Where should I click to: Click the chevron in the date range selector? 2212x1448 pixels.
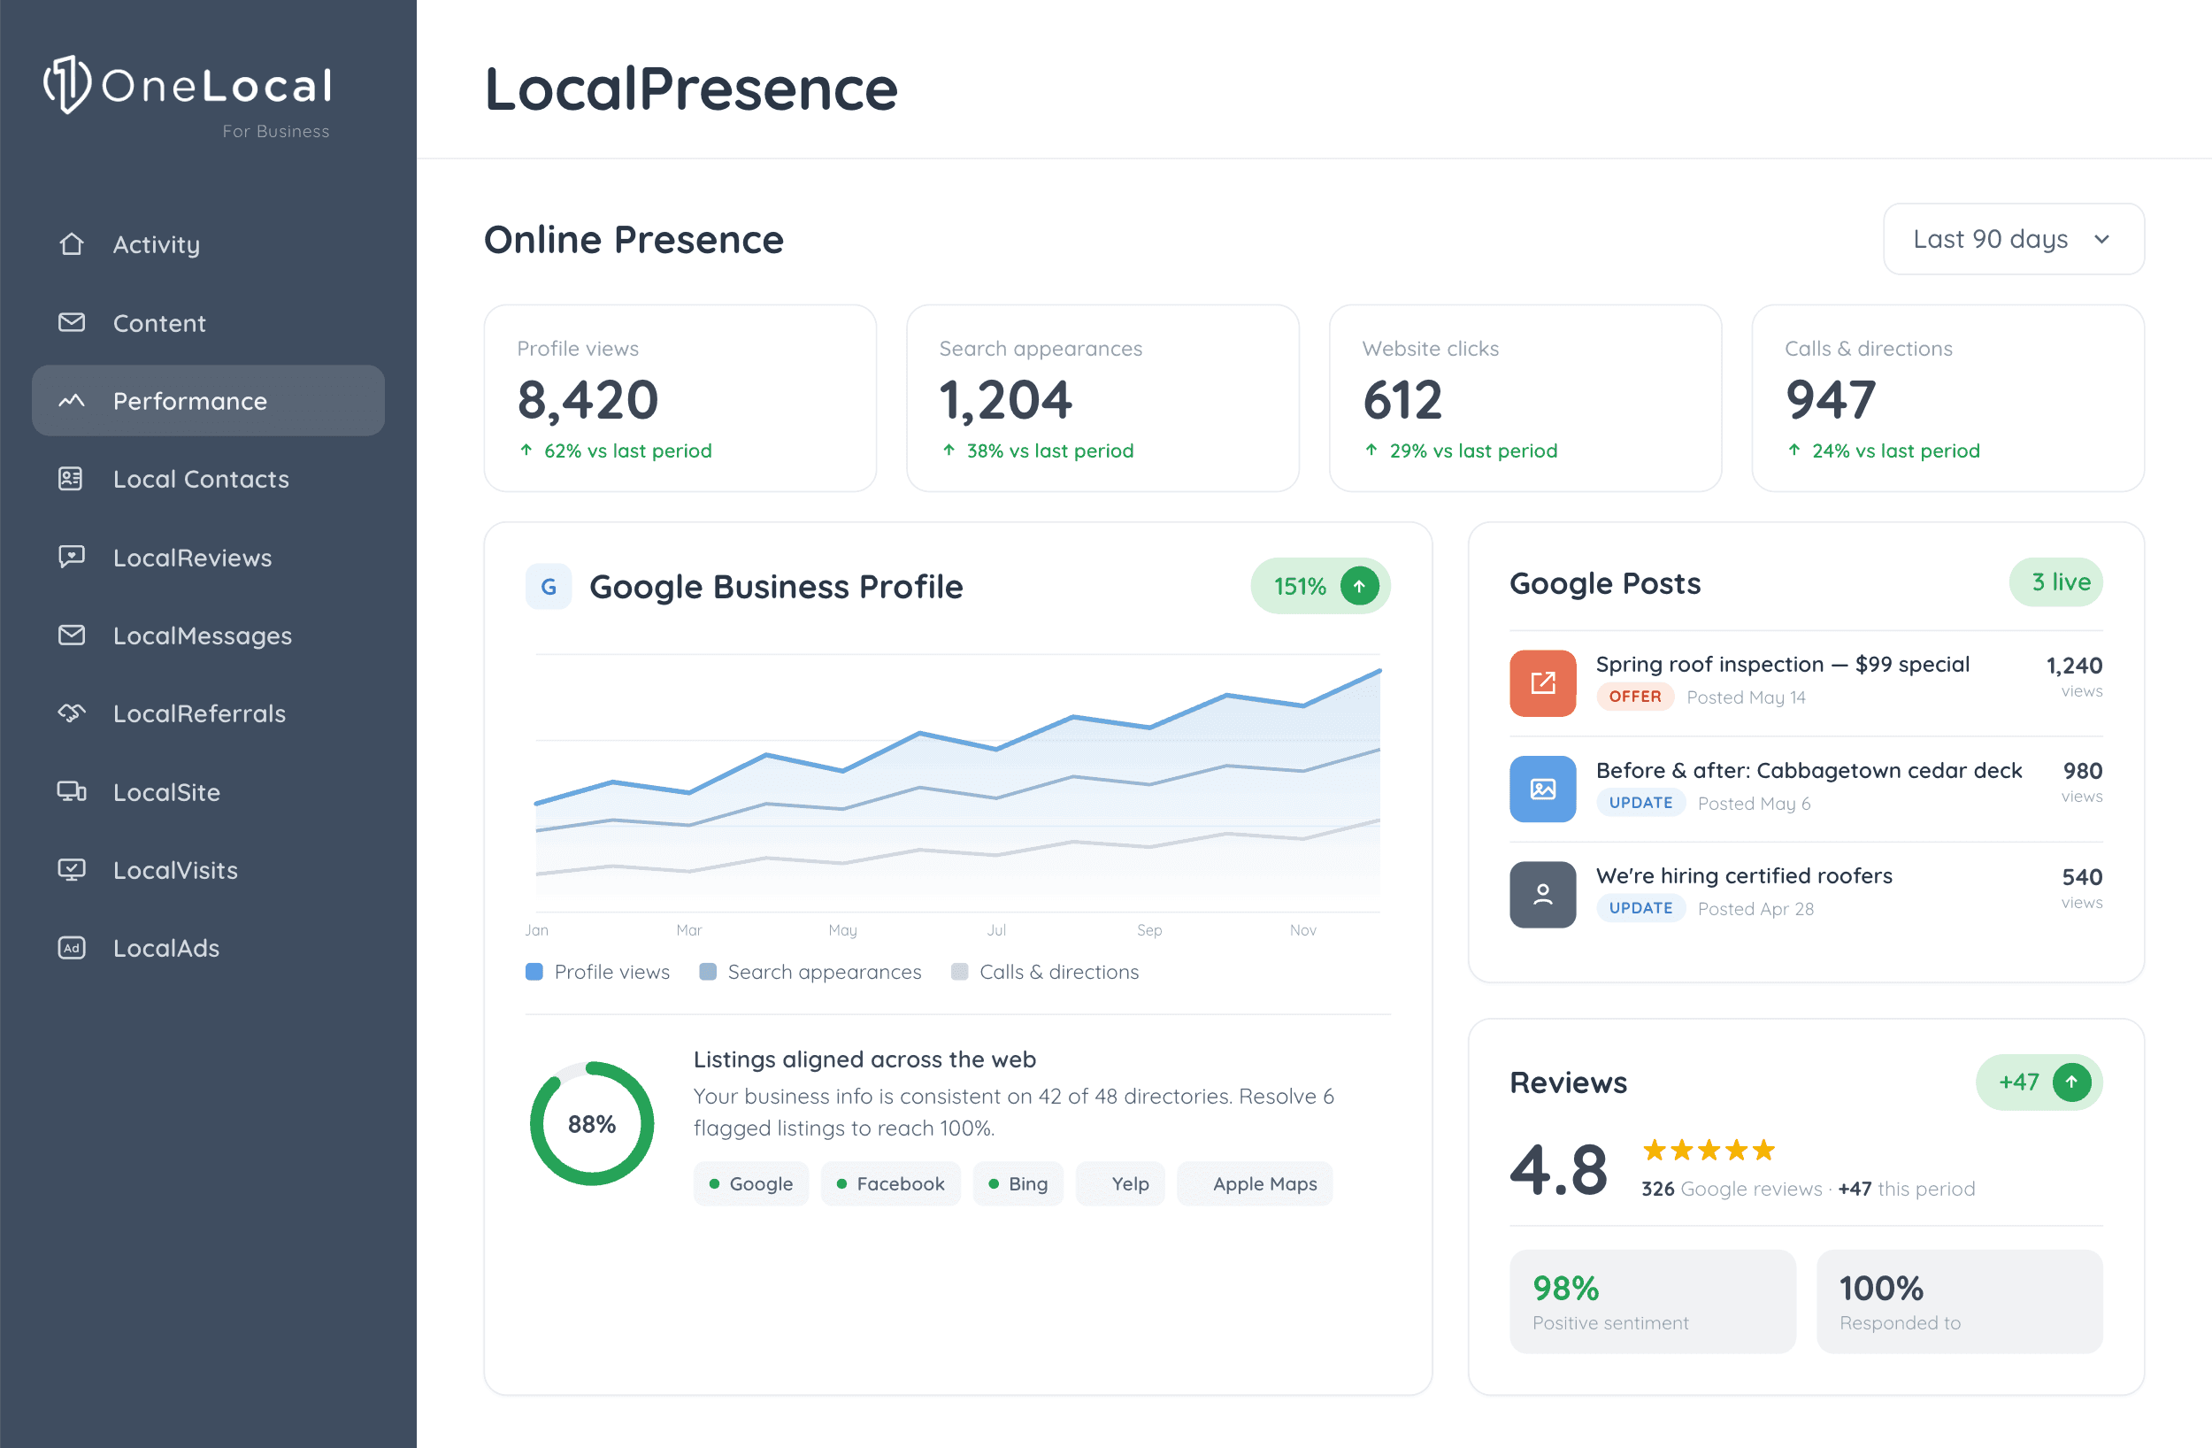[2101, 239]
